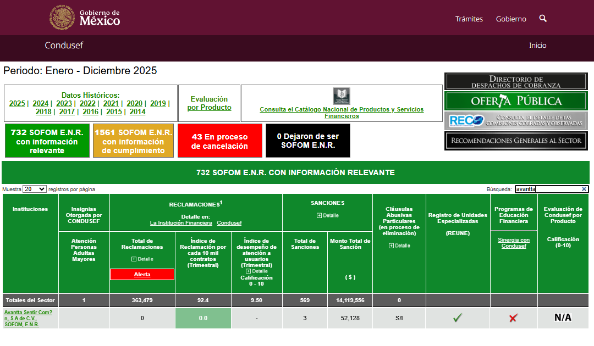The height and width of the screenshot is (346, 594).
Task: Expand Detalle plus under Sanciones
Action: pyautogui.click(x=328, y=215)
